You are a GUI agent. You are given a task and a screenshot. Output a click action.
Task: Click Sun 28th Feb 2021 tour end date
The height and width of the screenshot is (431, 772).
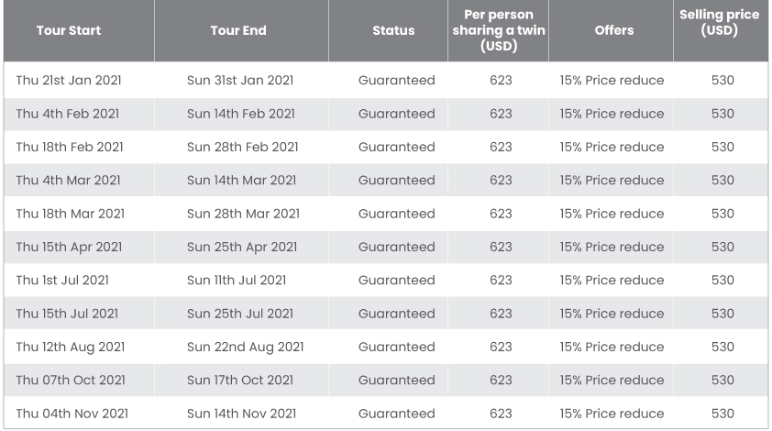[243, 147]
